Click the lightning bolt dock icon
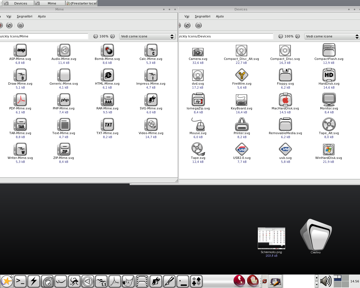Viewport: 360px width, 288px height. tap(34, 281)
